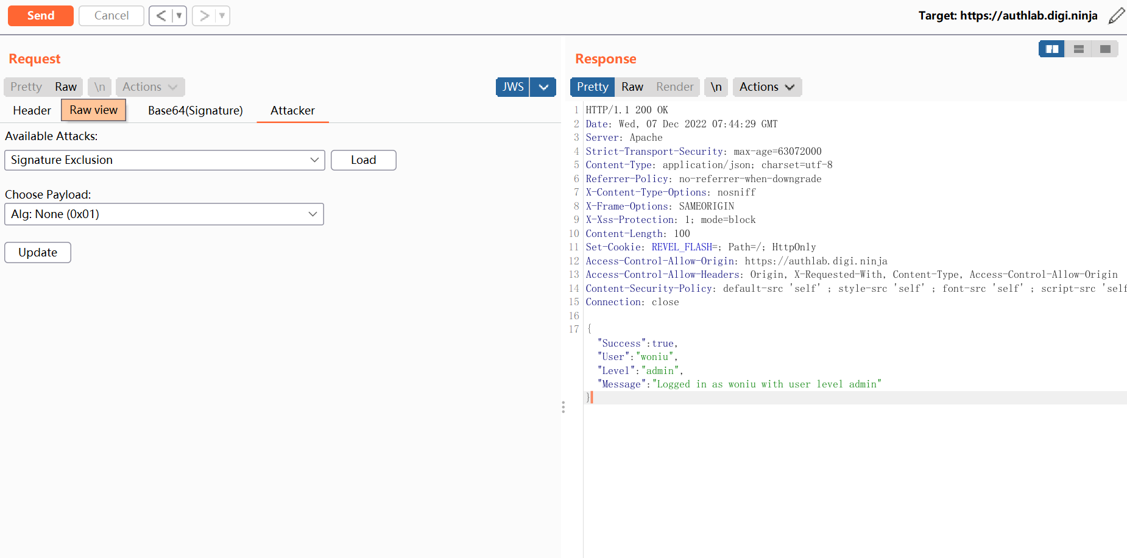Click the orange Send button
The image size is (1127, 558).
tap(41, 16)
